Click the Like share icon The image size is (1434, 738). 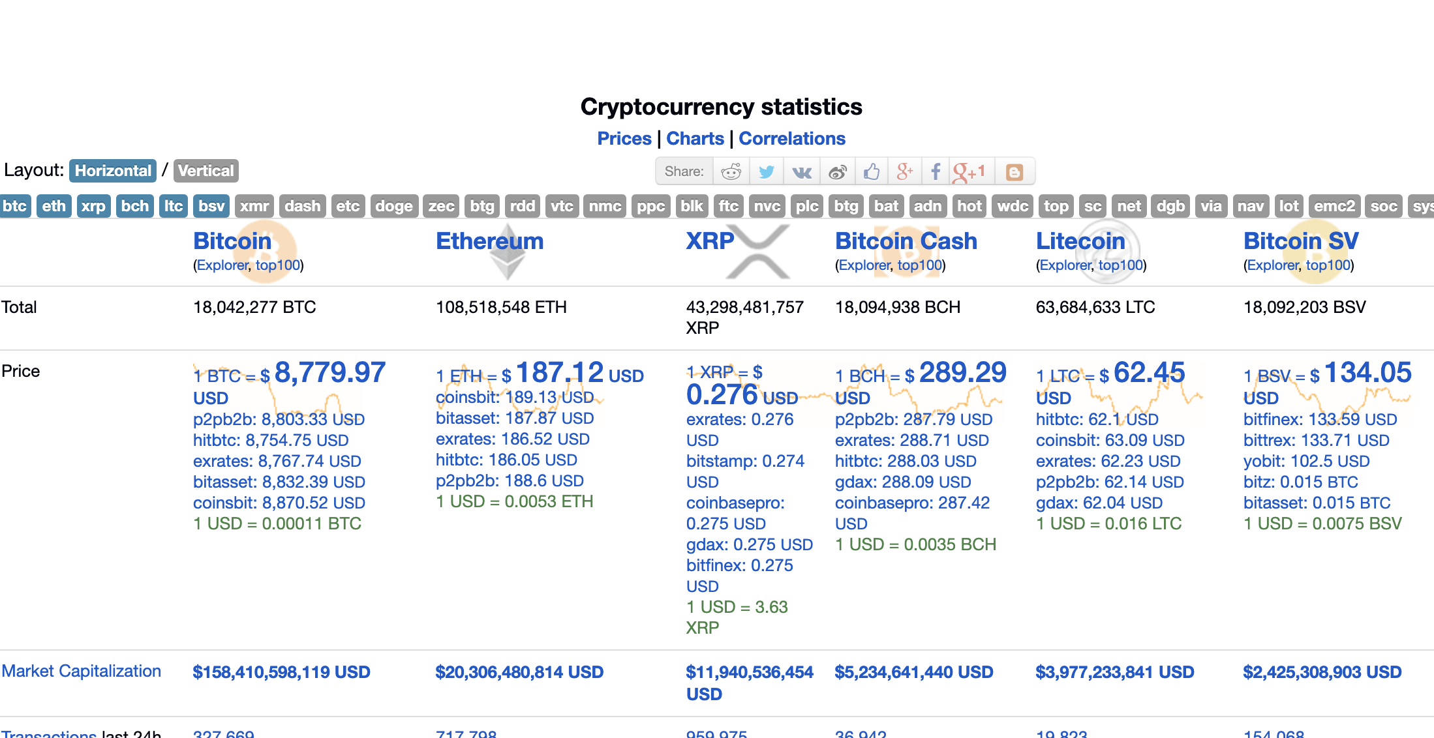(873, 170)
